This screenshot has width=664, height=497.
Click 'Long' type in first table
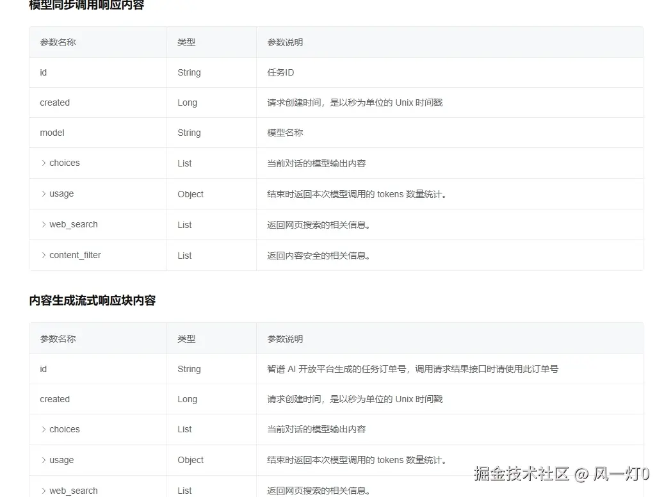point(187,102)
